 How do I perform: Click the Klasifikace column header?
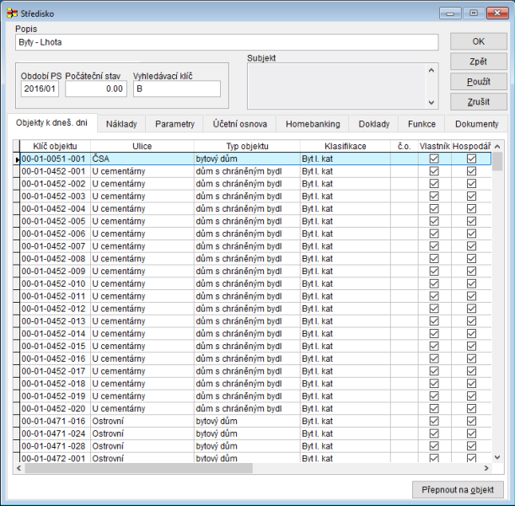click(345, 146)
